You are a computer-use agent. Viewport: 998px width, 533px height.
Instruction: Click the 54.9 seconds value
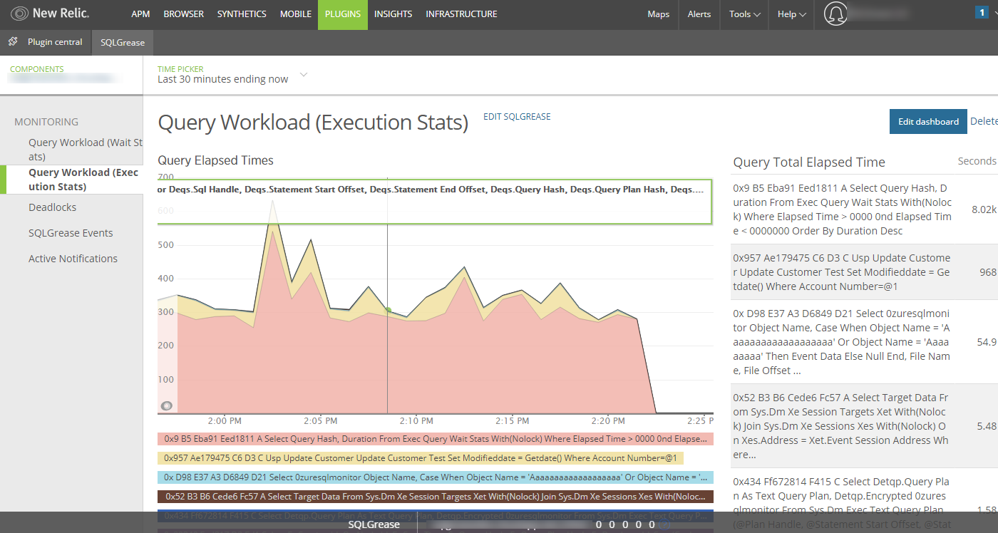tap(987, 342)
